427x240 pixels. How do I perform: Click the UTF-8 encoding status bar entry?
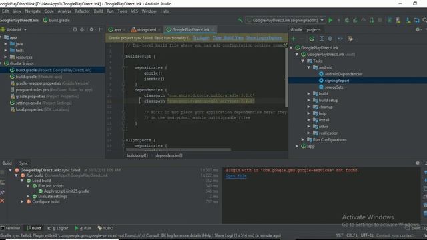(367, 235)
